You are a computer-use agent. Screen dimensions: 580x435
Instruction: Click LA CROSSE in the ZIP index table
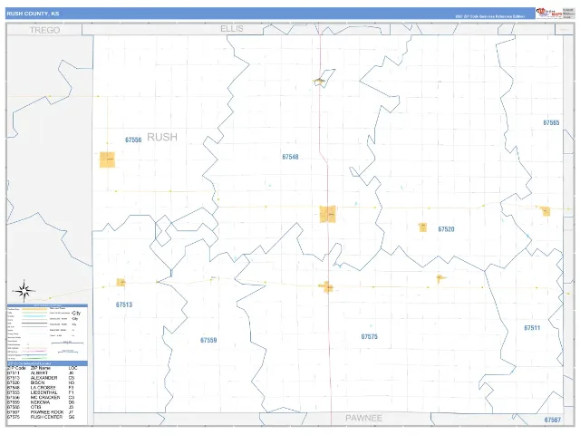click(43, 388)
